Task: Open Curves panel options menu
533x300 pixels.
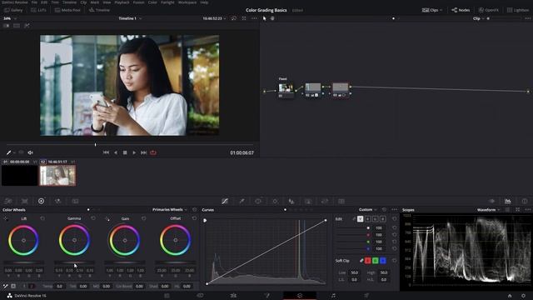Action: 394,209
